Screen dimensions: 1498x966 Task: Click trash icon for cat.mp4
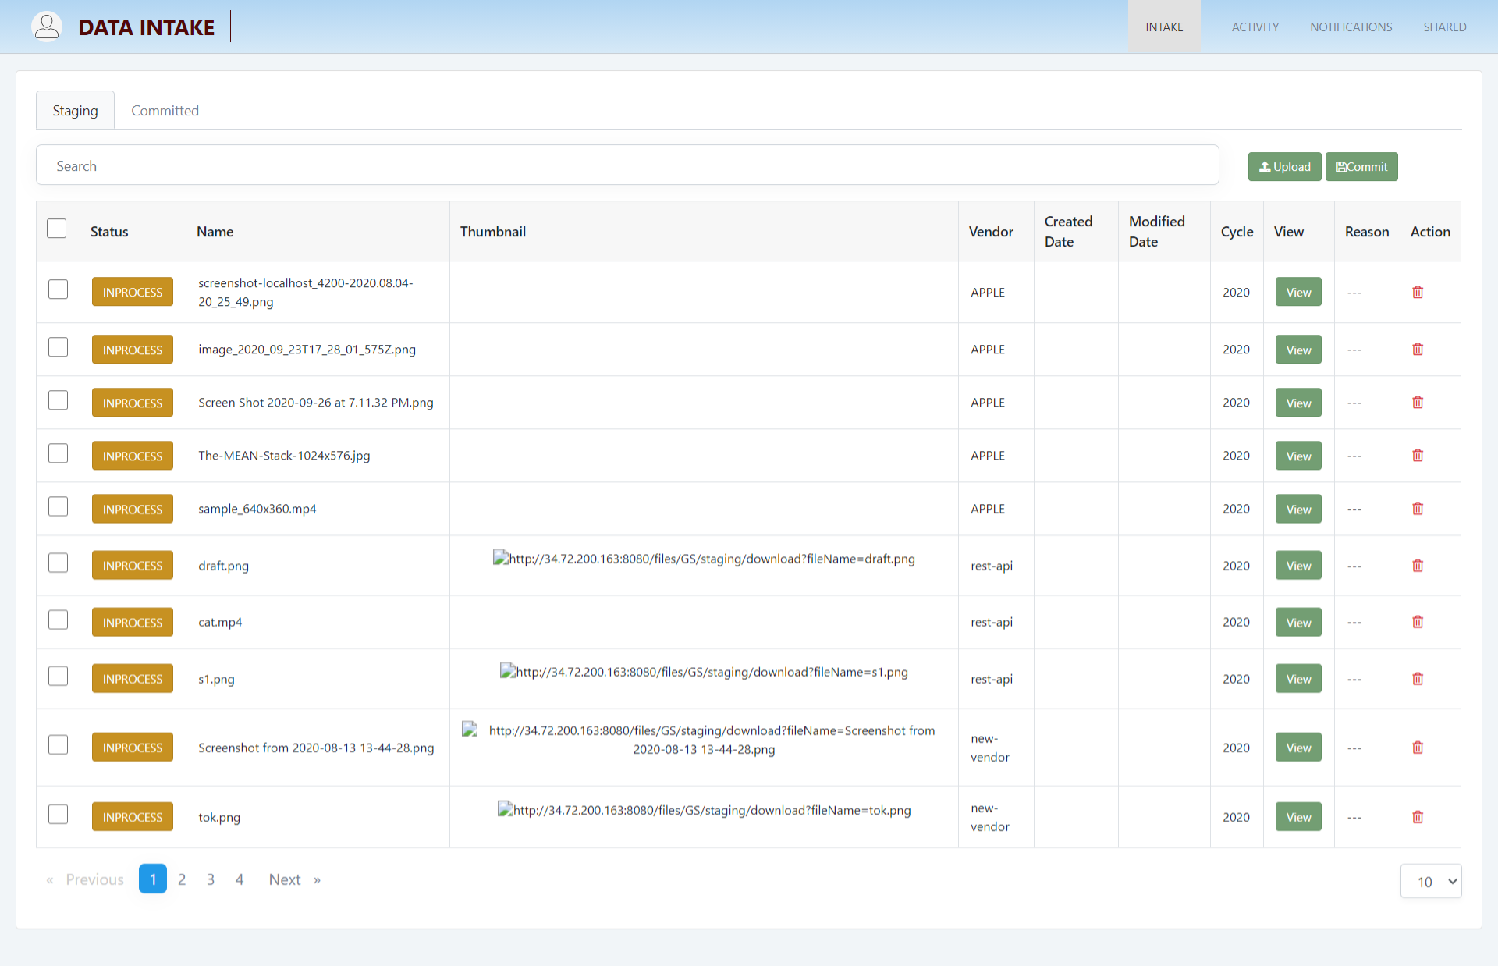(1418, 622)
